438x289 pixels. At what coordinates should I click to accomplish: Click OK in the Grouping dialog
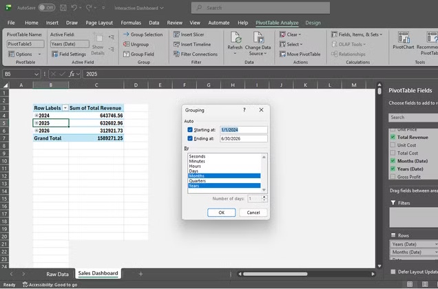pyautogui.click(x=222, y=213)
